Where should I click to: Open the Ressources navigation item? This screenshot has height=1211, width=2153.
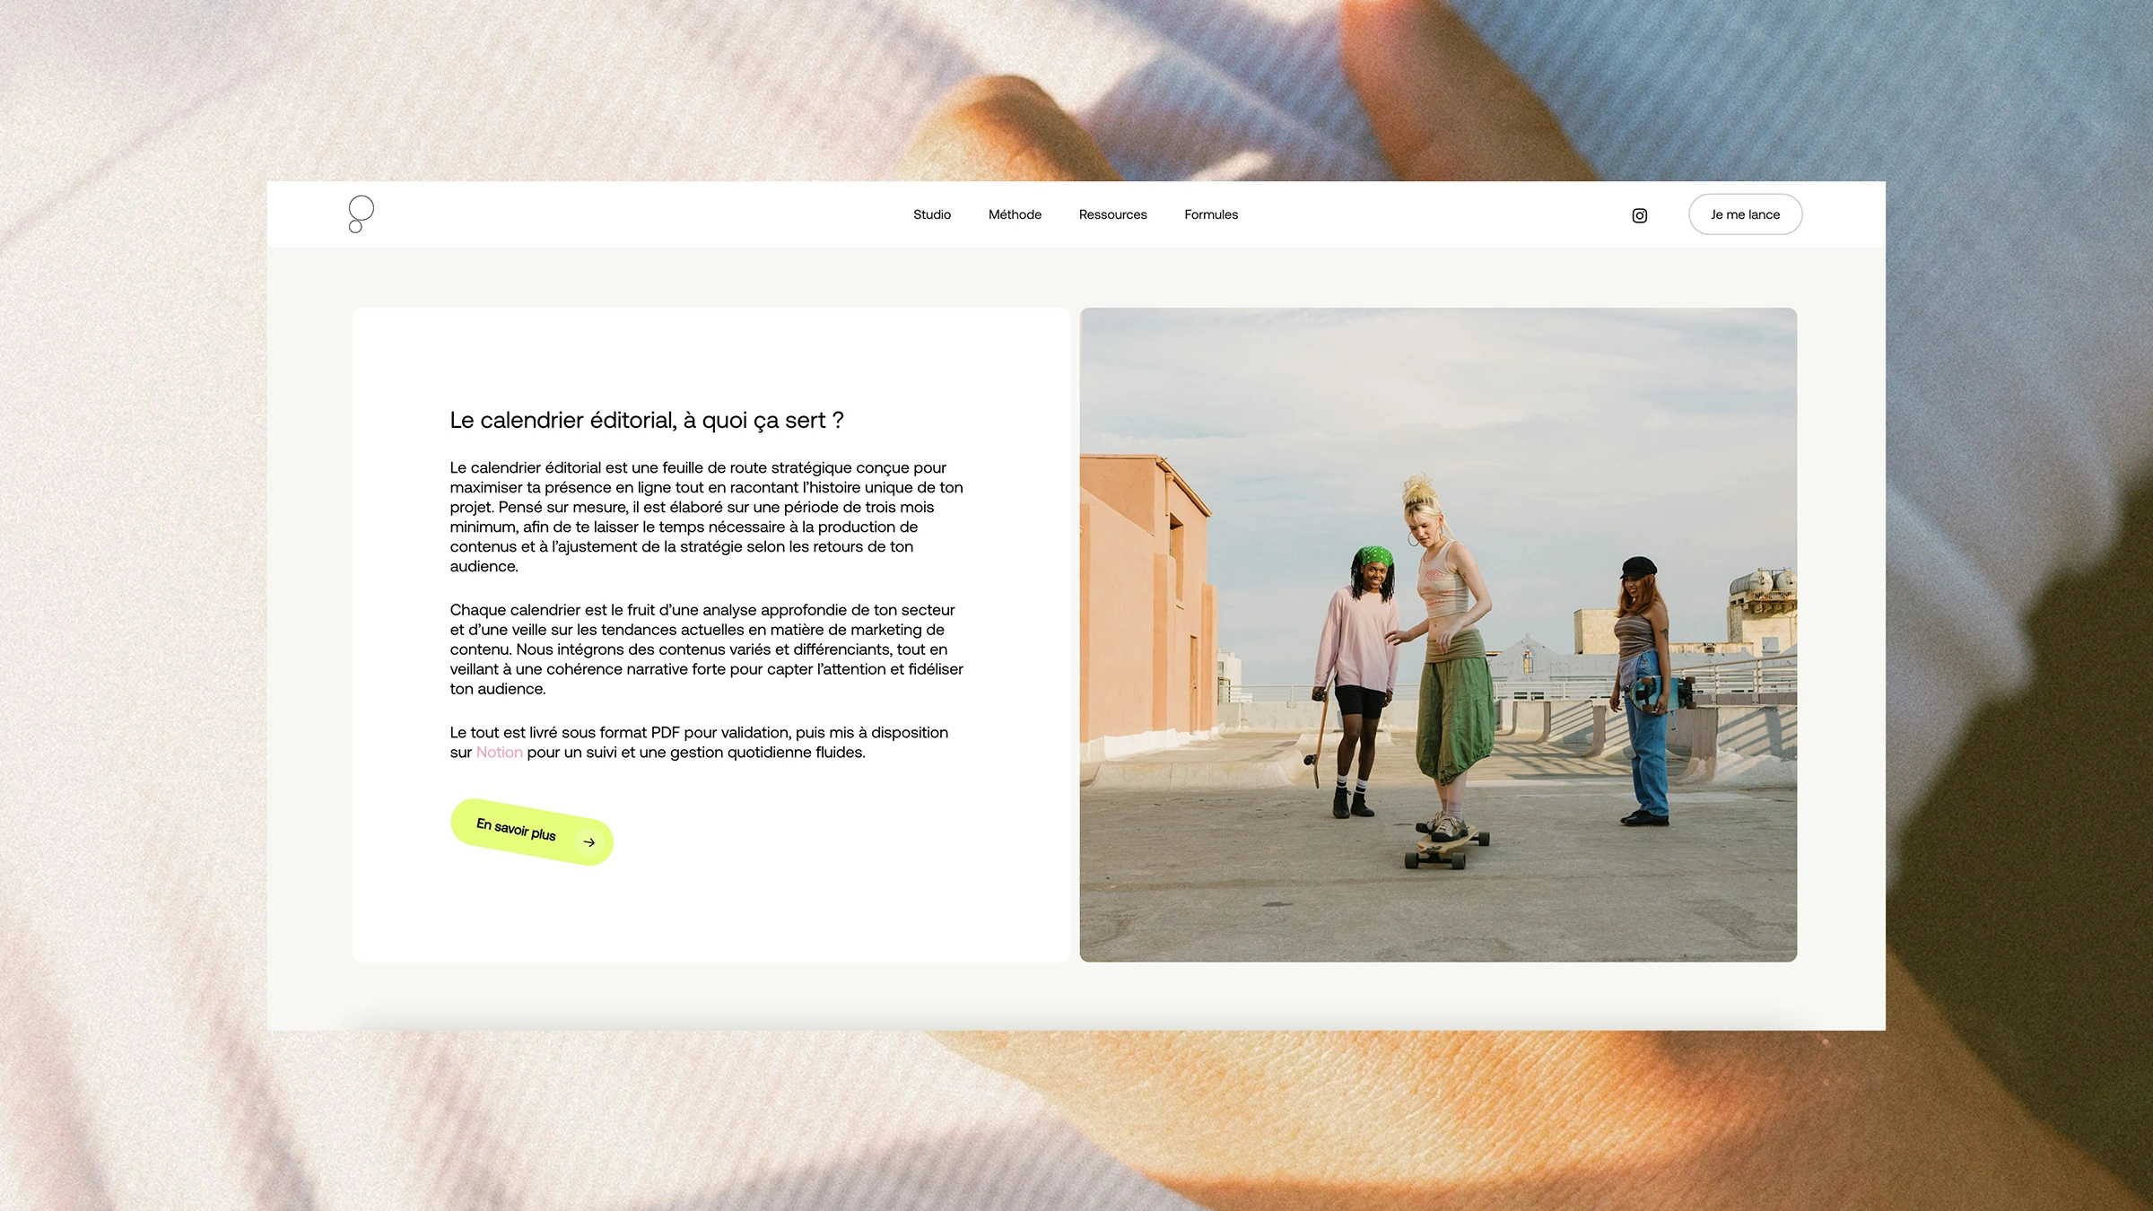click(1112, 214)
